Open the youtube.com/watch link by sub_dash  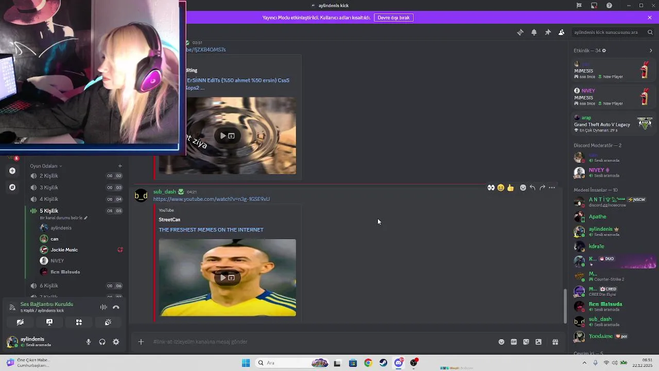coord(212,199)
